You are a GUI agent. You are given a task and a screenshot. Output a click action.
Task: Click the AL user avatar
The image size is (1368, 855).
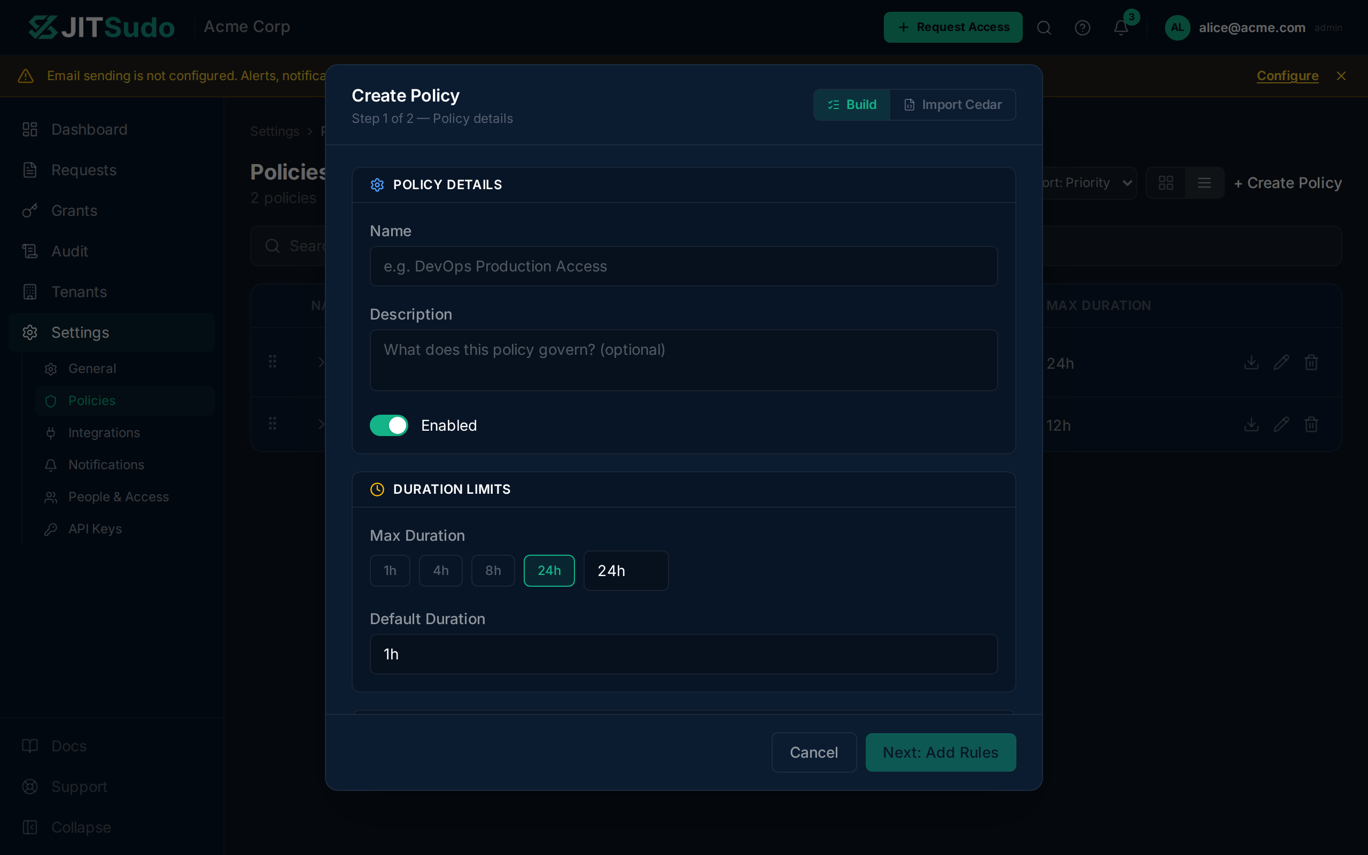[1178, 28]
